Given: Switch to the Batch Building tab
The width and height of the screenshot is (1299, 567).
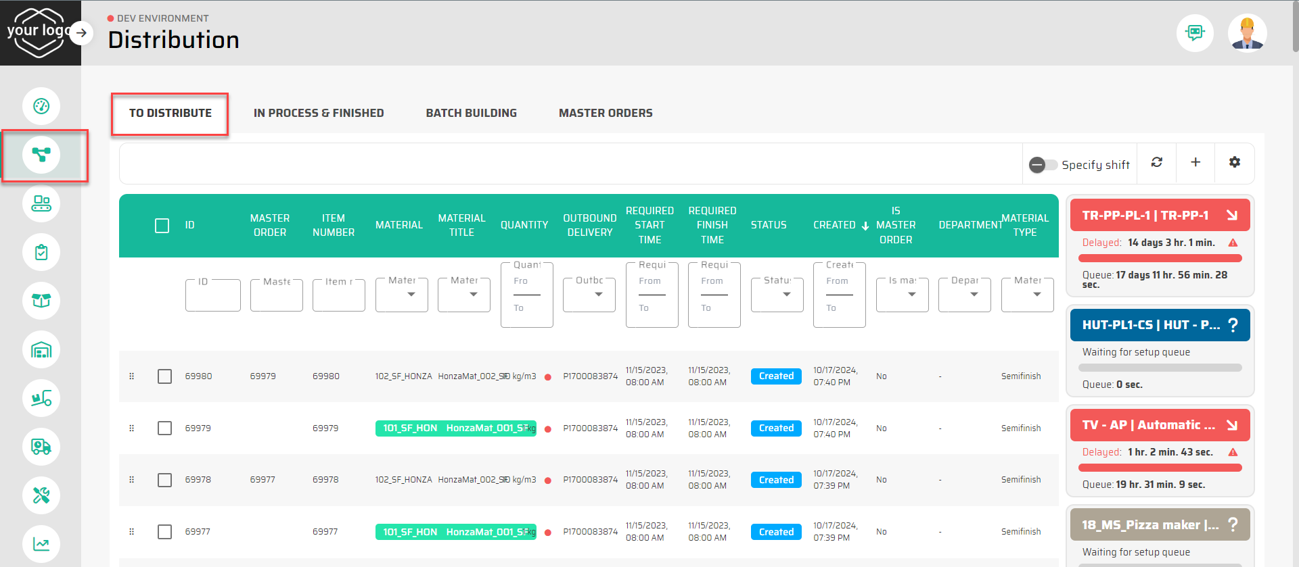Looking at the screenshot, I should 471,113.
